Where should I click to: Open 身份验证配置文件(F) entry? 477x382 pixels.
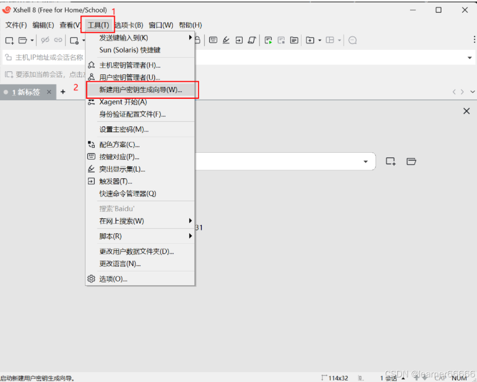tap(140, 114)
